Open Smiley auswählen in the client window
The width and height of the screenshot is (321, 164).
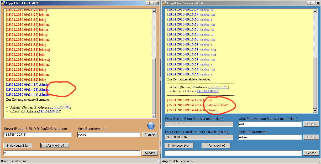[x=18, y=145]
